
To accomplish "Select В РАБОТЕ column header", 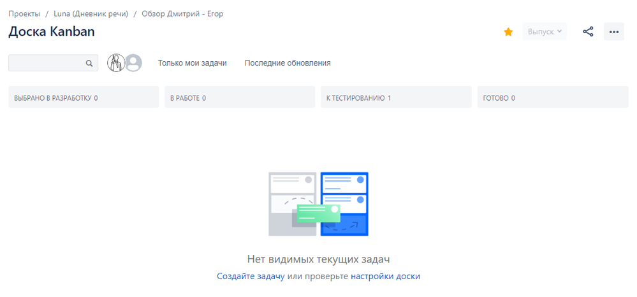I will [x=240, y=97].
